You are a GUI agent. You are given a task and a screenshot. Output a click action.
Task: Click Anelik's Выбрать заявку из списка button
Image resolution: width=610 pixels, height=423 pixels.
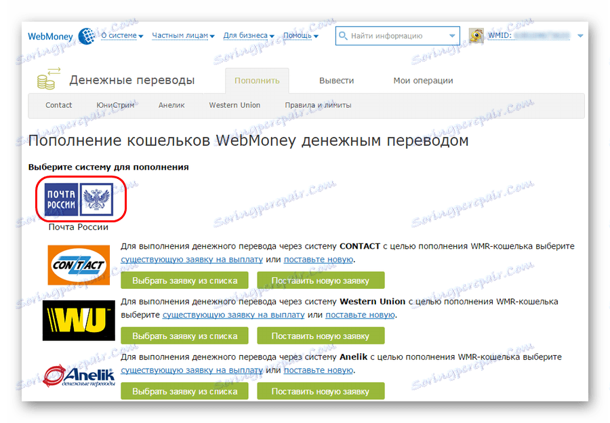184,391
